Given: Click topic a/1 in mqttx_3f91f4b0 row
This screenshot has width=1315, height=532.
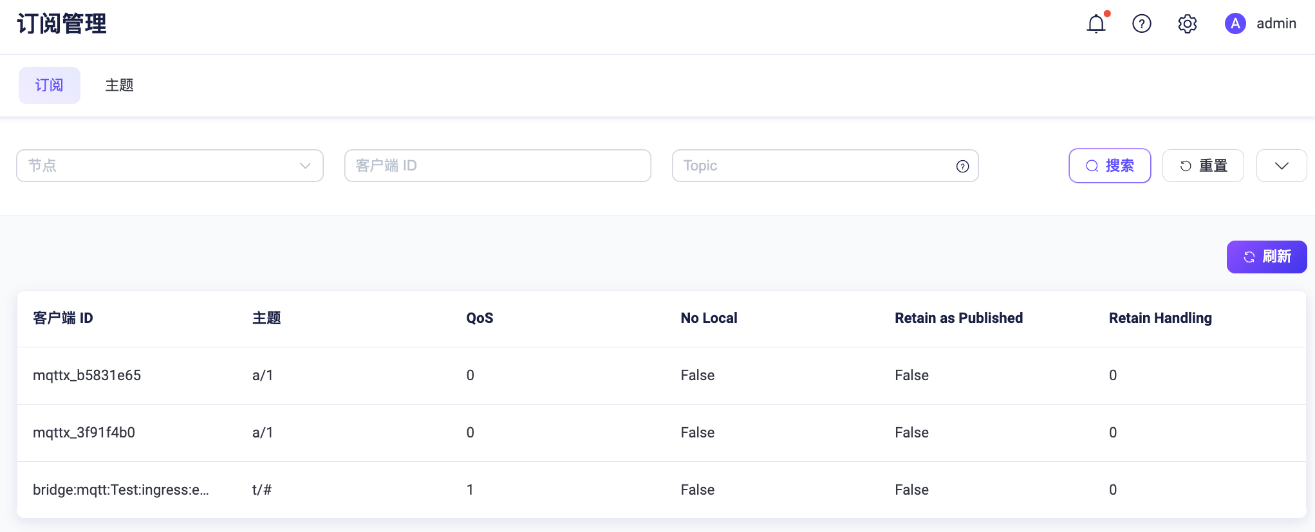Looking at the screenshot, I should pyautogui.click(x=263, y=433).
